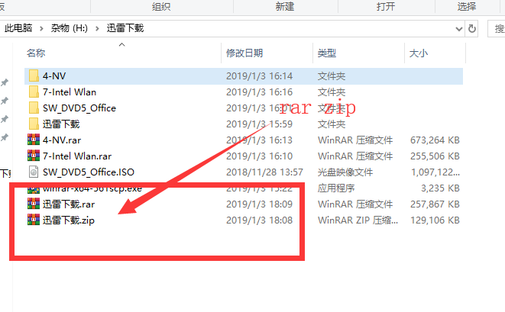This screenshot has width=505, height=312.
Task: Open the 选择 ribbon group
Action: 467,6
